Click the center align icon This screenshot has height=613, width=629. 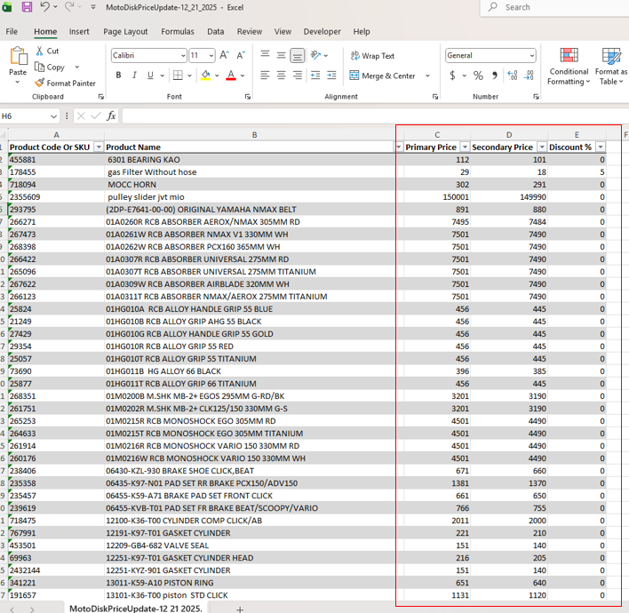point(281,76)
